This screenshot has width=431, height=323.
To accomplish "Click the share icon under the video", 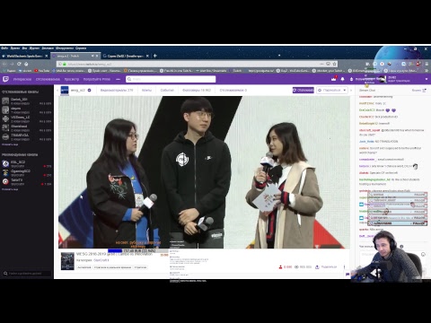I will (x=317, y=266).
